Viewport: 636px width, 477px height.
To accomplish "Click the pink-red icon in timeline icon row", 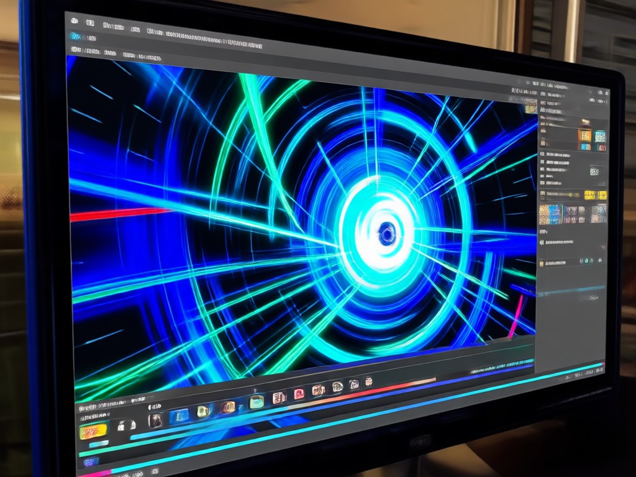I will (299, 394).
